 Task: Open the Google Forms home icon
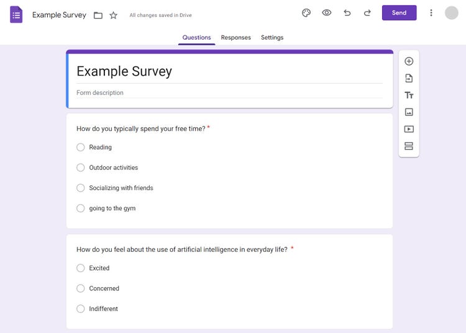tap(16, 14)
